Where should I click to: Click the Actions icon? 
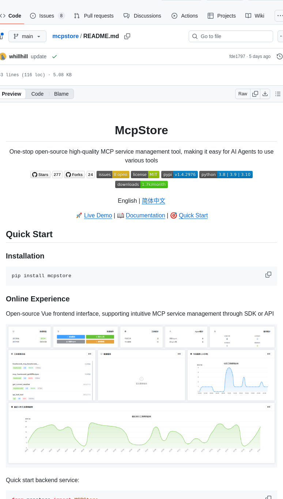pos(175,16)
